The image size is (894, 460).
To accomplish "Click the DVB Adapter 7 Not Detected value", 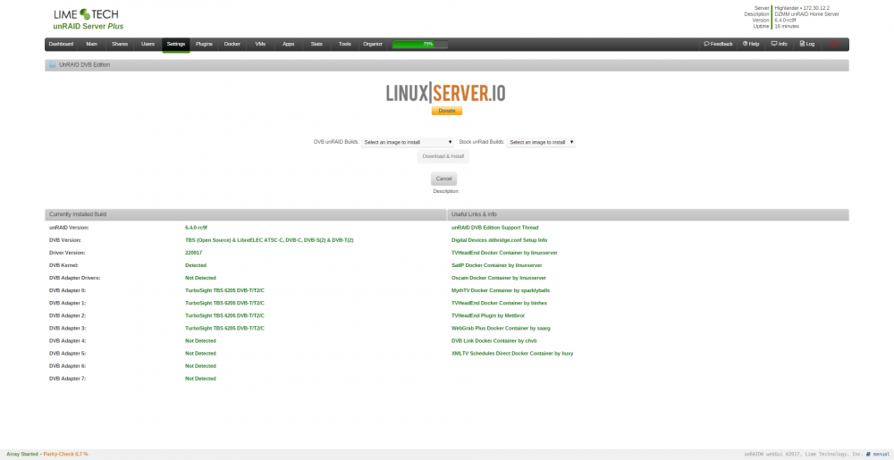I will click(x=200, y=378).
